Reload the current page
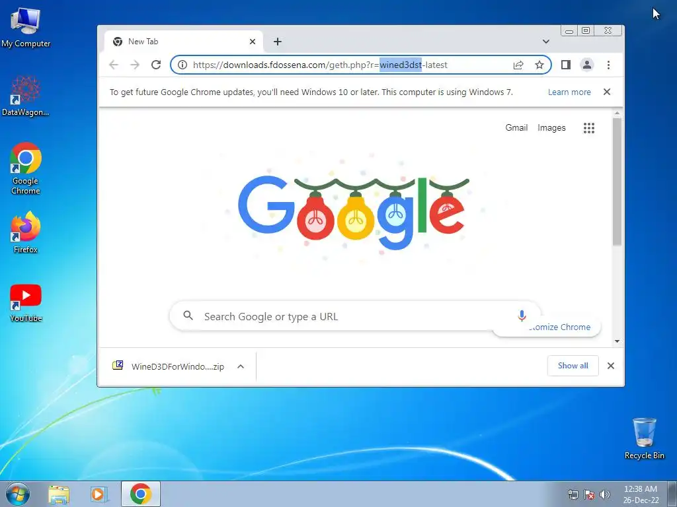This screenshot has width=677, height=507. click(156, 65)
